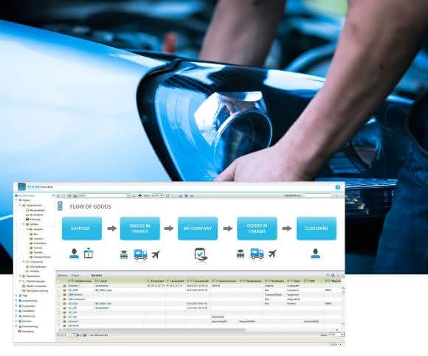Image resolution: width=428 pixels, height=356 pixels.
Task: Select the CUSTOMER flow box
Action: pyautogui.click(x=317, y=228)
